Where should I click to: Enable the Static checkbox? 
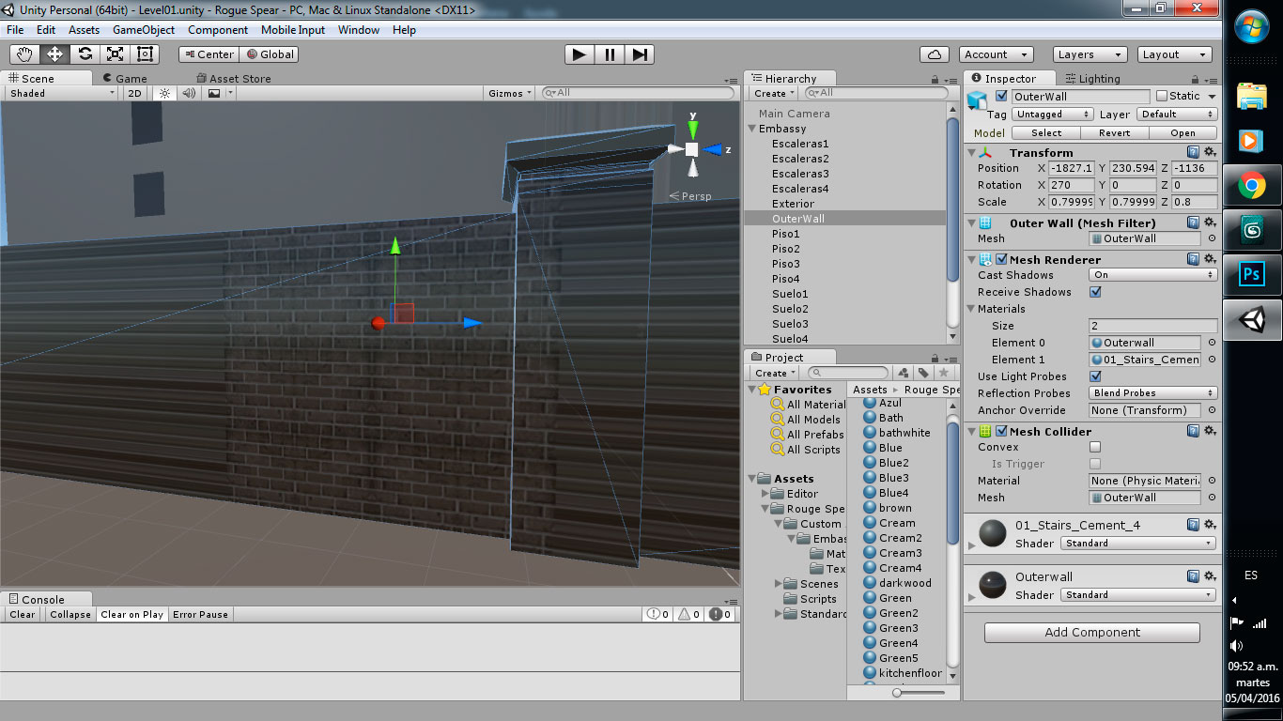[x=1162, y=96]
